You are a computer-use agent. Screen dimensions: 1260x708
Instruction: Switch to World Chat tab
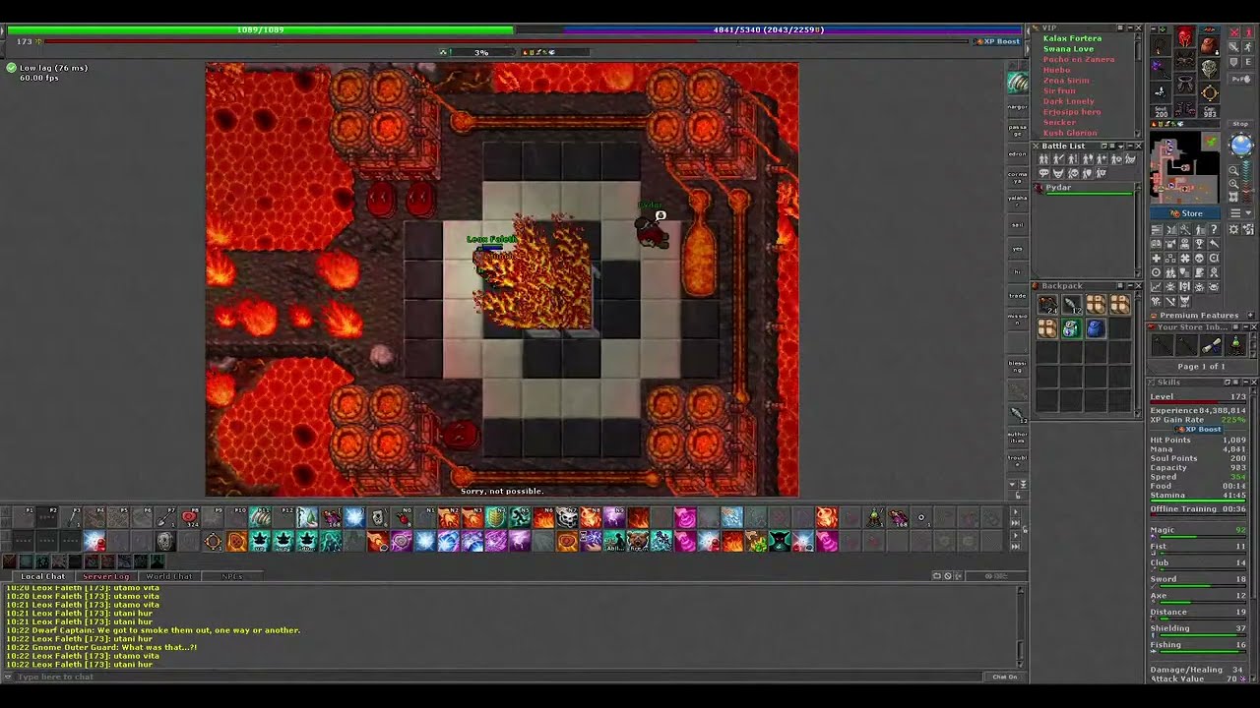coord(169,576)
